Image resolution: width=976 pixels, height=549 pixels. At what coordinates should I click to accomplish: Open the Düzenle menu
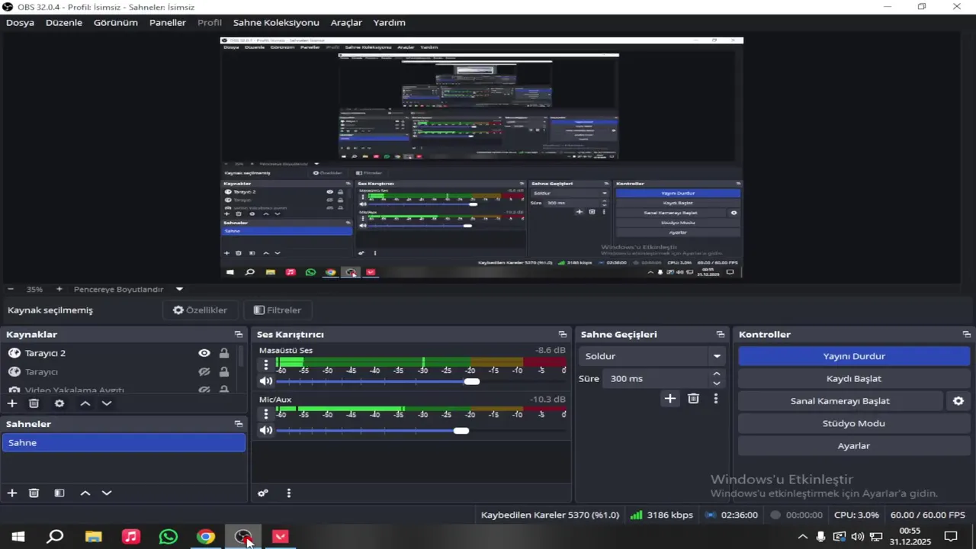(x=64, y=23)
